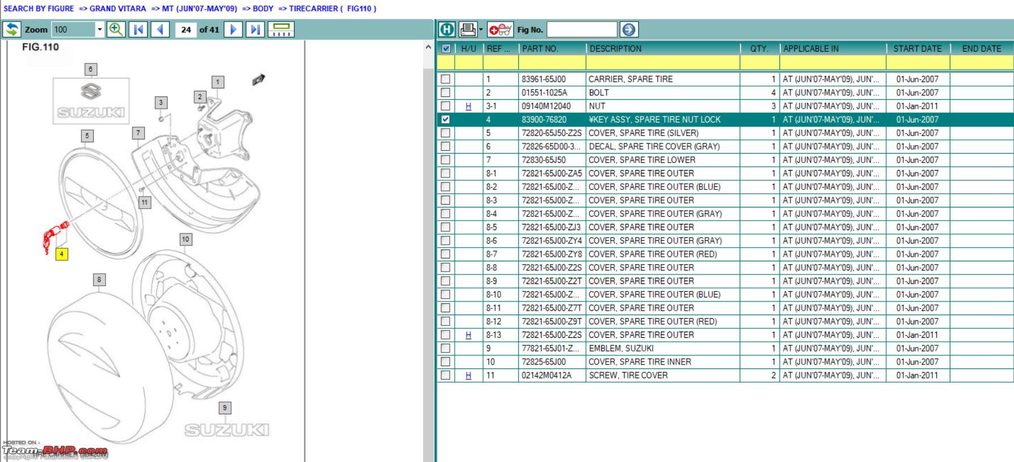The image size is (1014, 462).
Task: Click GRAND VITARA in the breadcrumb
Action: 118,9
